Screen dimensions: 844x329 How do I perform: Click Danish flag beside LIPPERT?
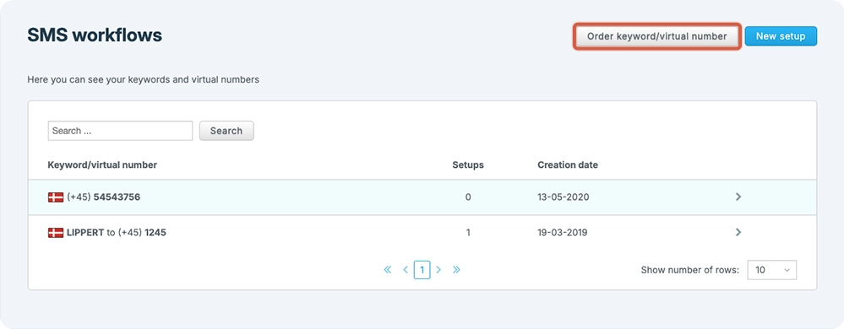(x=56, y=233)
